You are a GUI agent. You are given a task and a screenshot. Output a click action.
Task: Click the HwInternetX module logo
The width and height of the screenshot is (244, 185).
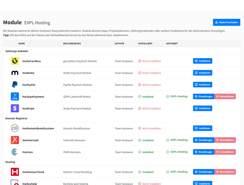15,140
